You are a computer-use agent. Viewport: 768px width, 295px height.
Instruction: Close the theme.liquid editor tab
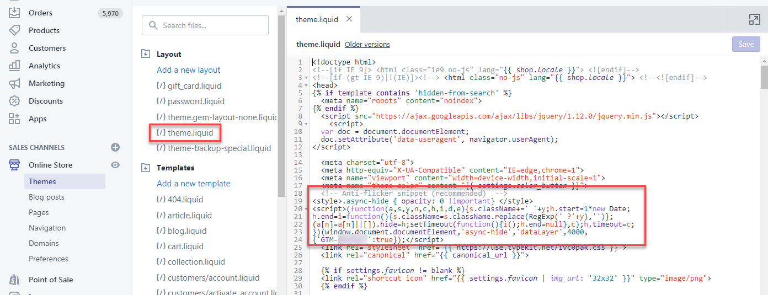[x=349, y=19]
